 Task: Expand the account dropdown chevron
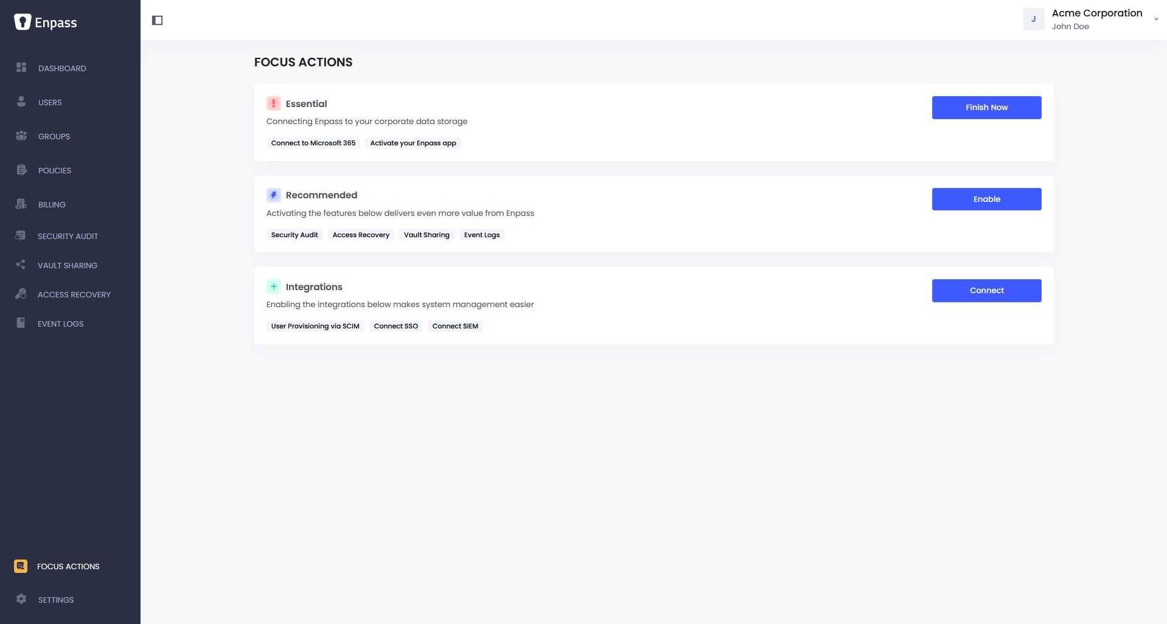[1156, 19]
